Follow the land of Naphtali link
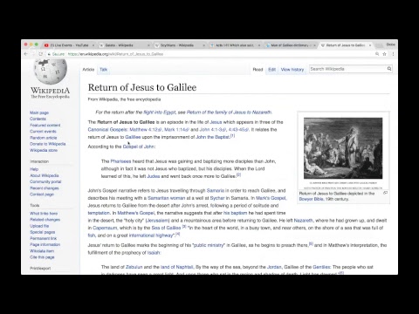The height and width of the screenshot is (314, 419). pos(176,267)
